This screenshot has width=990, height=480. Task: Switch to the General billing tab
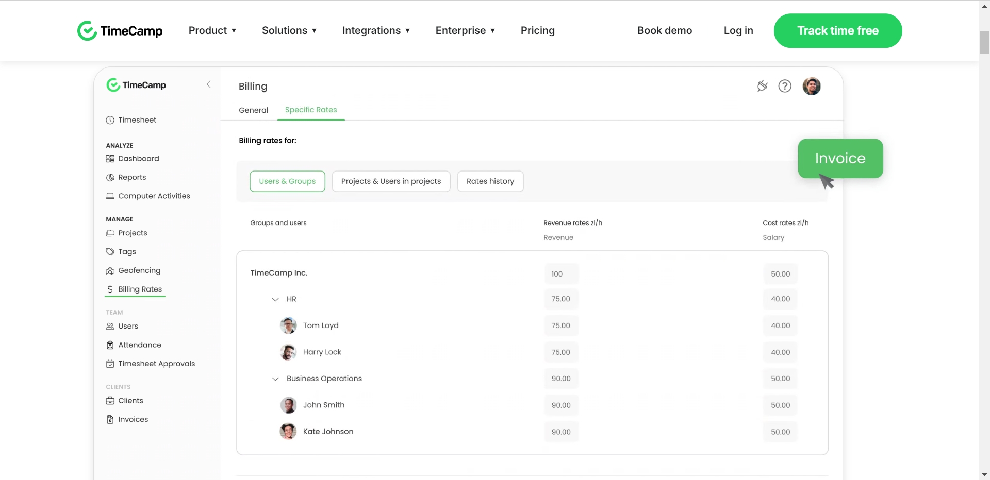click(254, 110)
